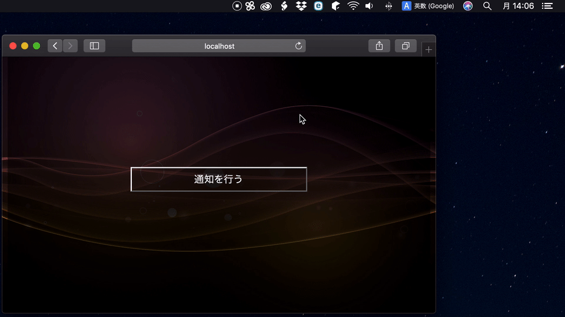Open the Bluetooth menu
The image size is (565, 317).
[x=388, y=6]
